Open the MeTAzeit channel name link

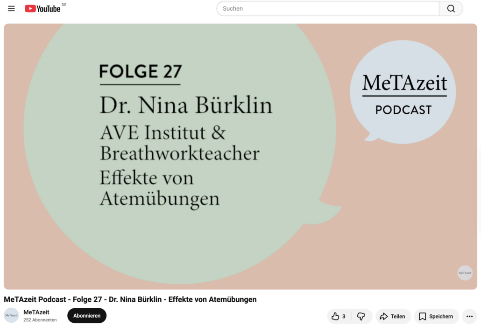tap(36, 312)
